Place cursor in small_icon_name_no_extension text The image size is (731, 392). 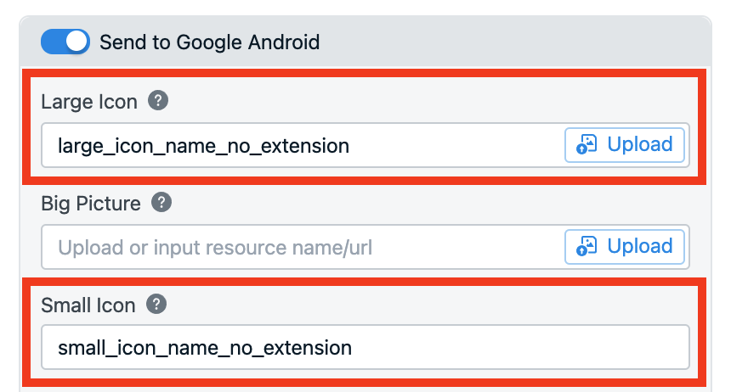pos(205,348)
